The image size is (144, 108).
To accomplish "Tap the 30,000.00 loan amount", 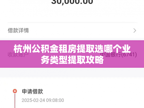I will (72, 2).
